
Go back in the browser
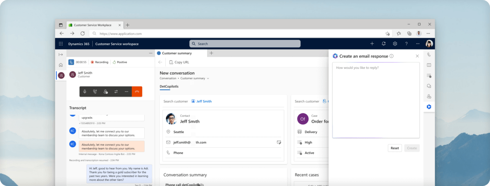[x=62, y=33]
